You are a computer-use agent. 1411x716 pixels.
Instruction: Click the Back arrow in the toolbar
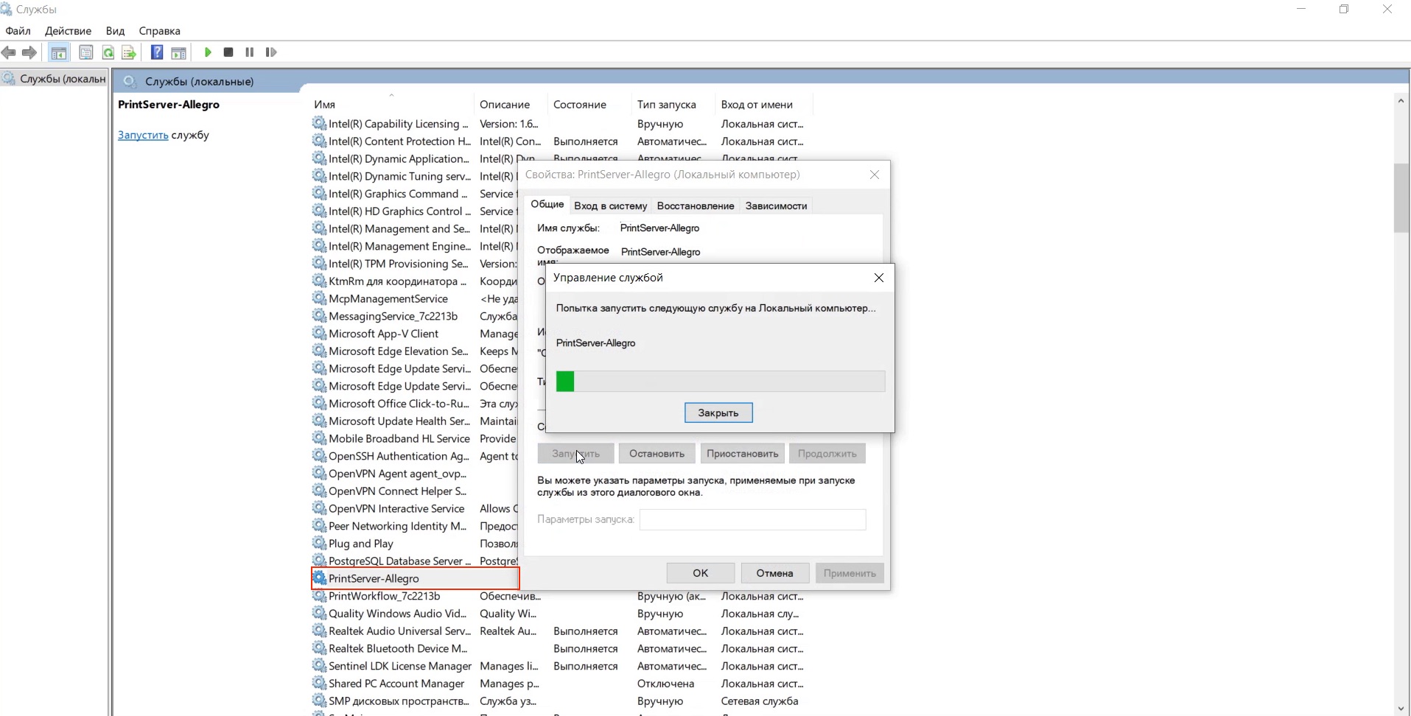(9, 52)
